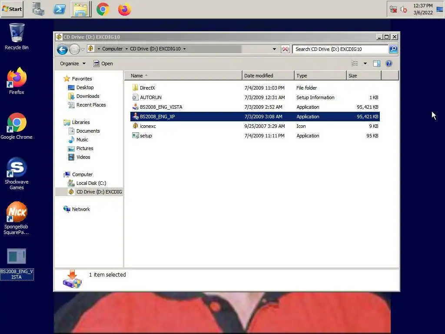Click the network tray icon

click(x=393, y=10)
